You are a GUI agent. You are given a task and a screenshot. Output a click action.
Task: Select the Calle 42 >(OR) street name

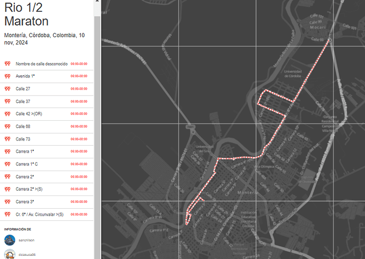pyautogui.click(x=29, y=114)
